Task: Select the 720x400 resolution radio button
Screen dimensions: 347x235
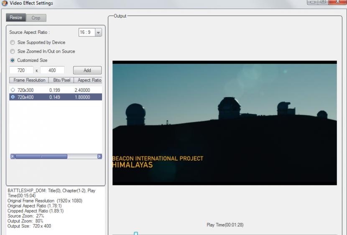Action: click(x=13, y=97)
